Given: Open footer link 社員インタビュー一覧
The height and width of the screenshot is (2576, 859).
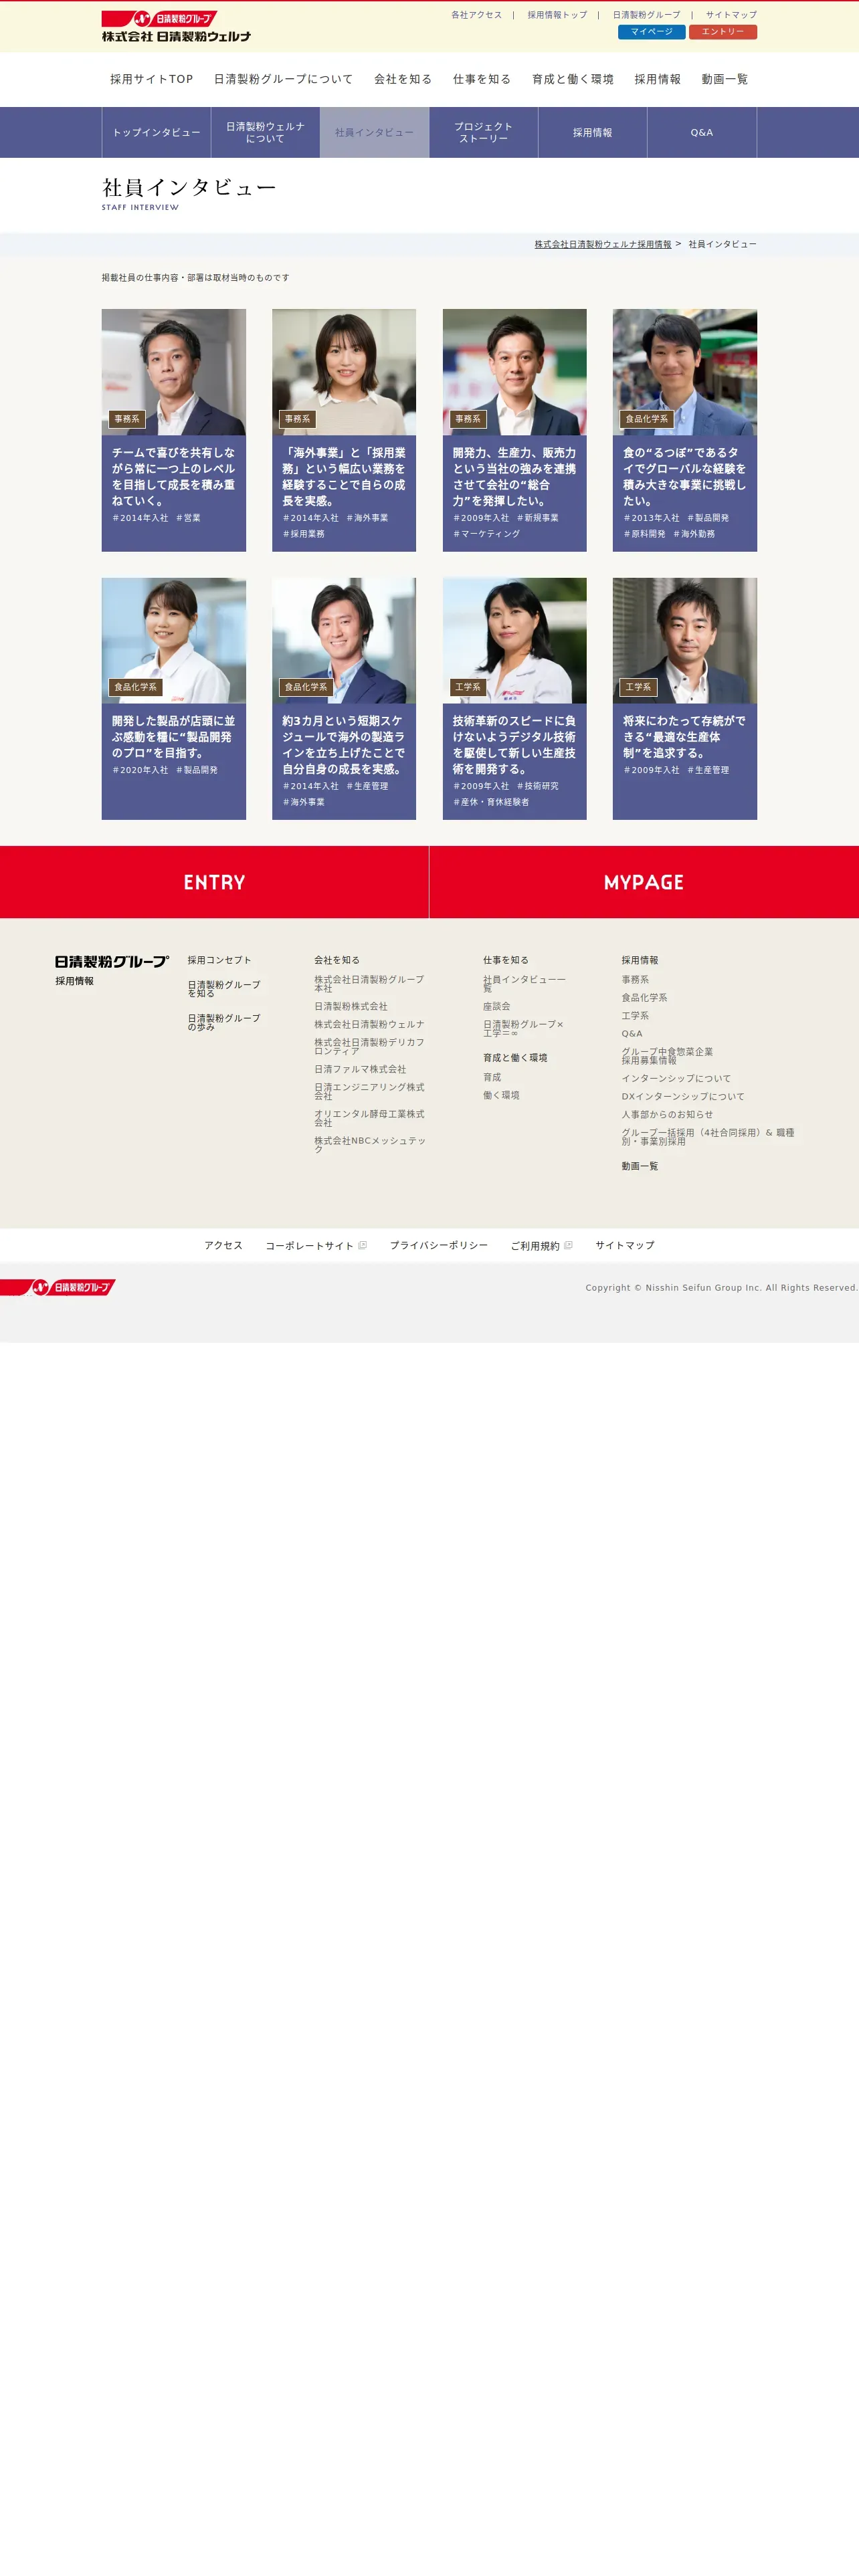Looking at the screenshot, I should (524, 984).
